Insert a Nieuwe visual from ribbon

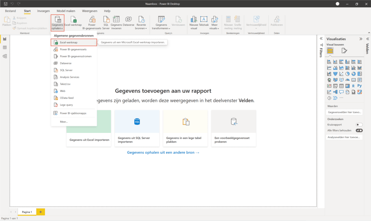point(194,23)
